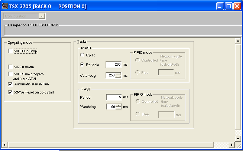Click the MAST Watchdog: label
243x151 pixels.
[x=88, y=76]
